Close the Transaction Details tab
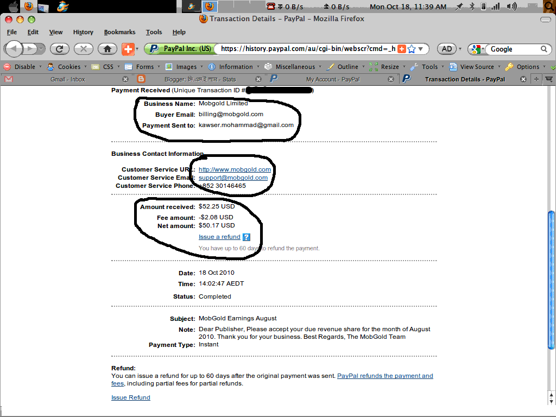 pos(523,79)
